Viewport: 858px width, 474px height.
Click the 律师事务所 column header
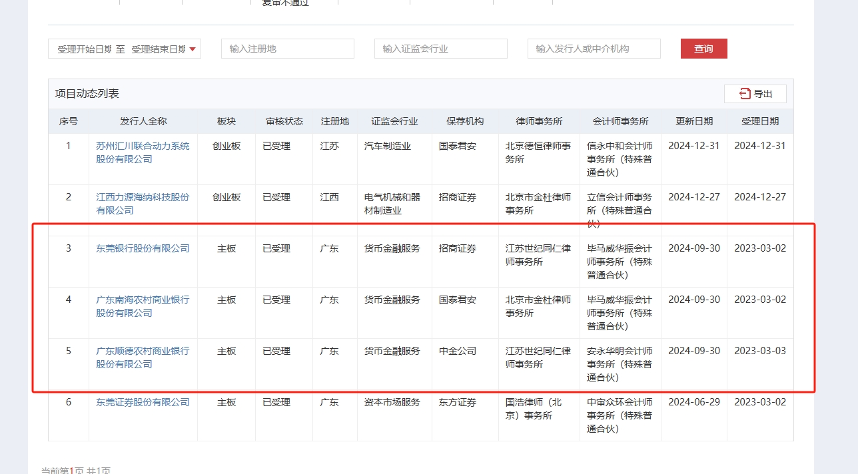tap(540, 121)
